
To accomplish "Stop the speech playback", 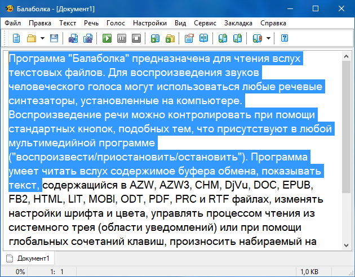I will 136,38.
